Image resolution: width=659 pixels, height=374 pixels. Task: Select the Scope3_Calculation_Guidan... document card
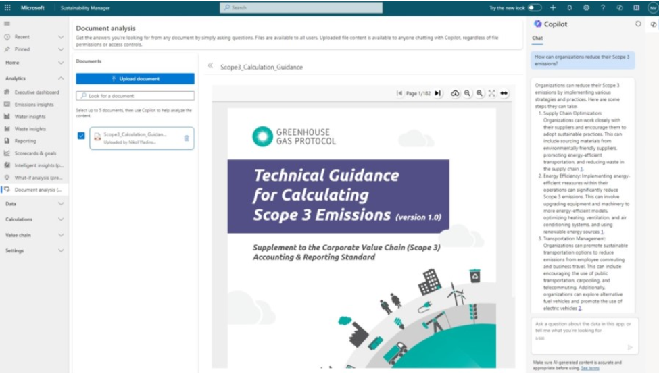(x=142, y=138)
